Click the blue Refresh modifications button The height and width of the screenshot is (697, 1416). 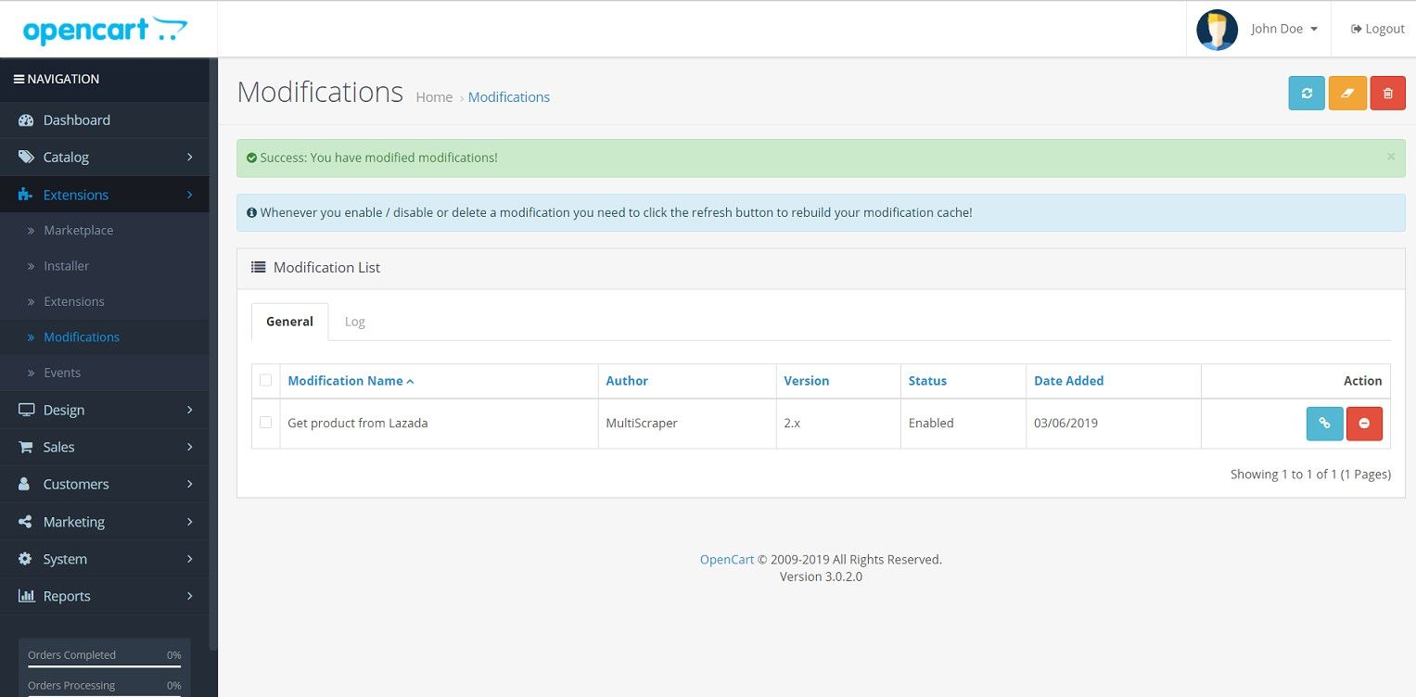pyautogui.click(x=1307, y=93)
